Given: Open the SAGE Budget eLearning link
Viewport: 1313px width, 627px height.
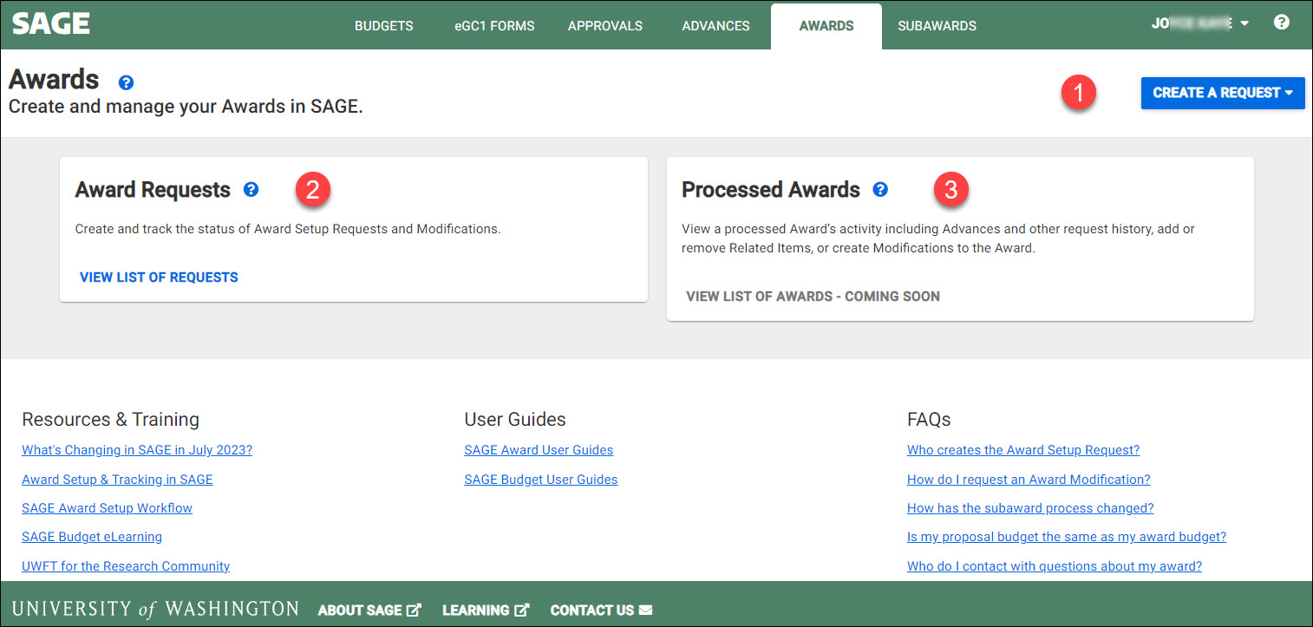Looking at the screenshot, I should click(91, 536).
